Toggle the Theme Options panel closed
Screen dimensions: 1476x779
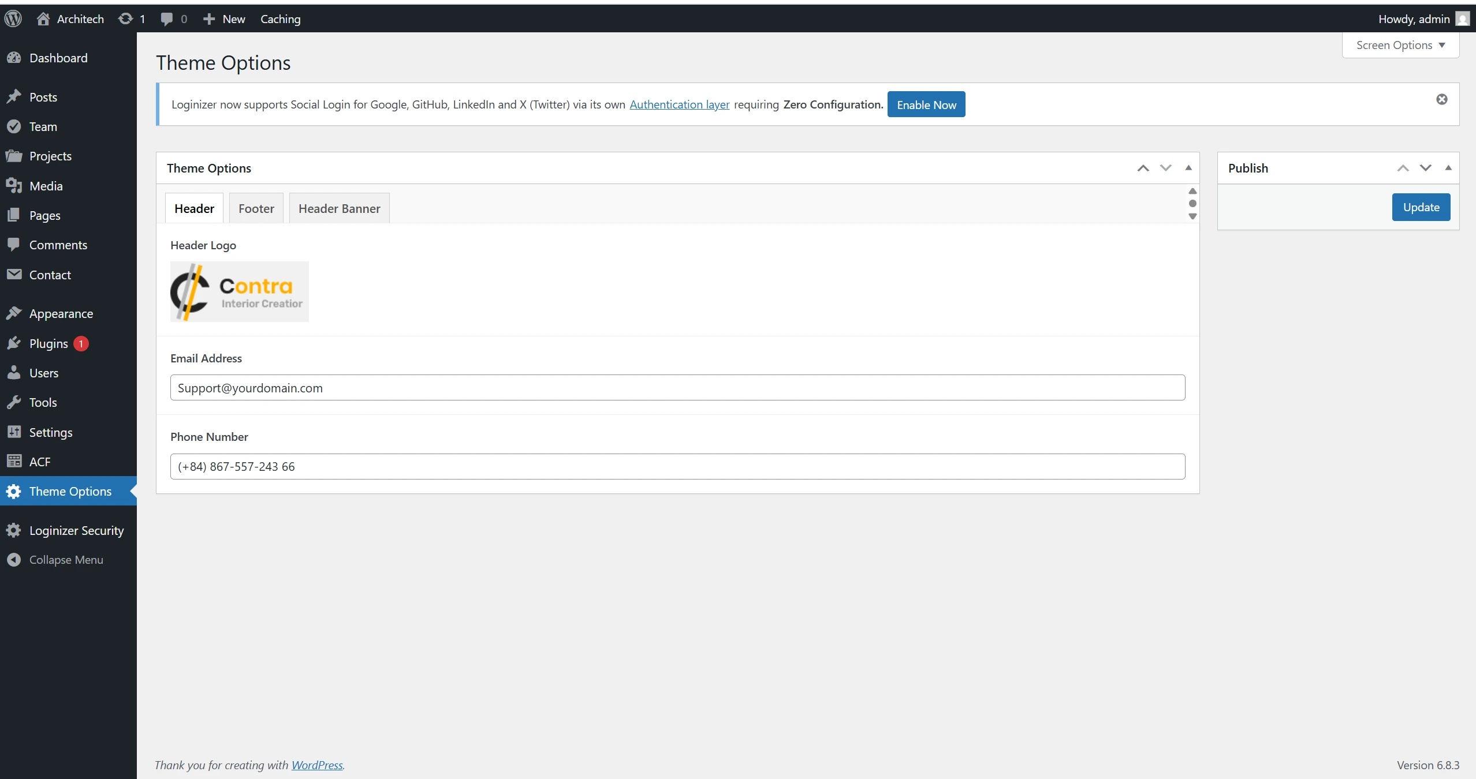tap(1188, 168)
